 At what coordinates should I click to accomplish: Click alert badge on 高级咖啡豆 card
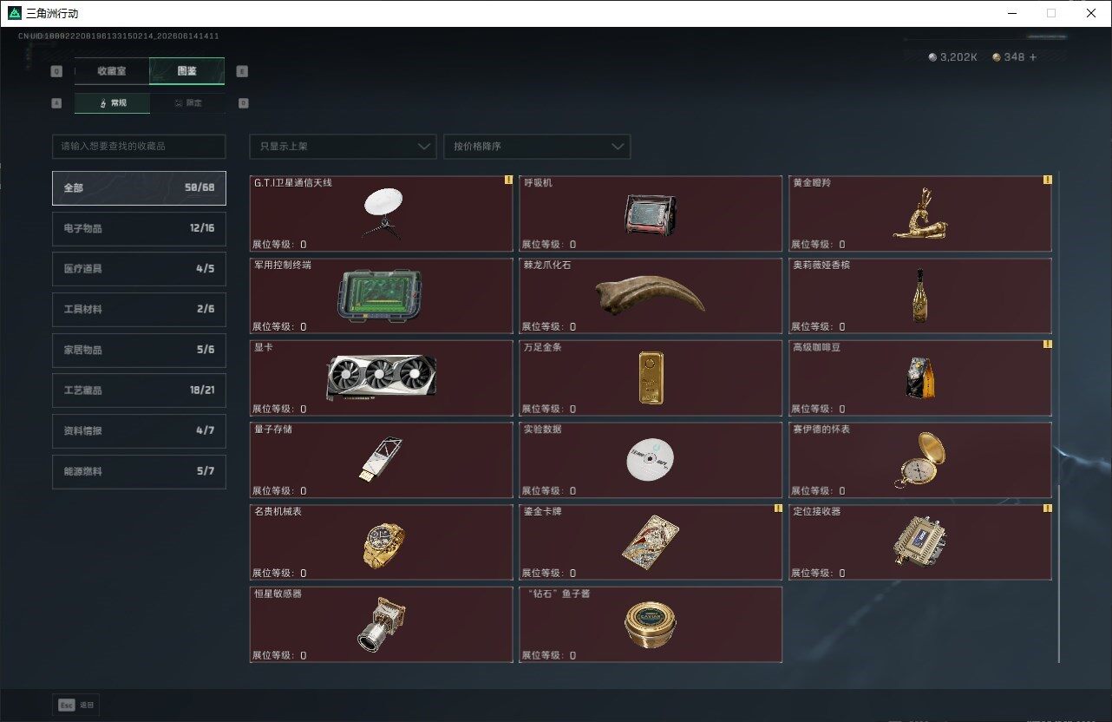click(x=1047, y=345)
